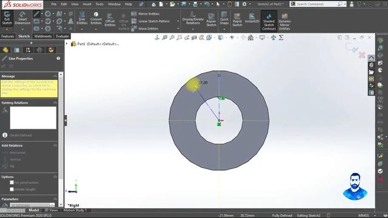Switch to the Features tab
Image resolution: width=388 pixels, height=218 pixels.
coord(8,36)
